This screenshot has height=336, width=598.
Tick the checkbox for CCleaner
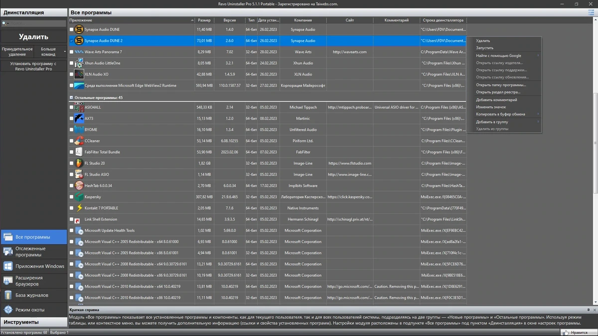coord(71,141)
